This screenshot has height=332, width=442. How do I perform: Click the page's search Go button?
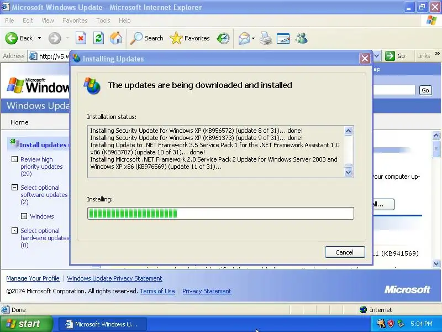[425, 90]
